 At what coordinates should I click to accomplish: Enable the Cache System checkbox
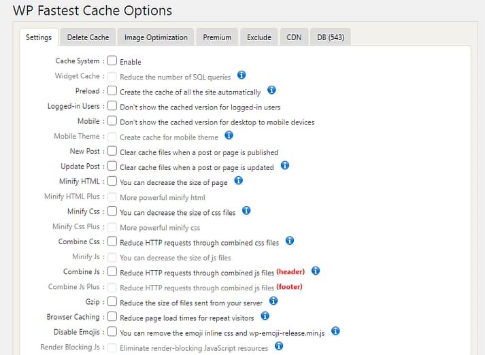(x=112, y=61)
